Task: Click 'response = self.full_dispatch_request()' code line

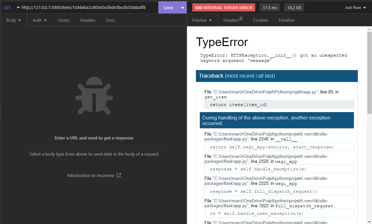Action: [279, 191]
